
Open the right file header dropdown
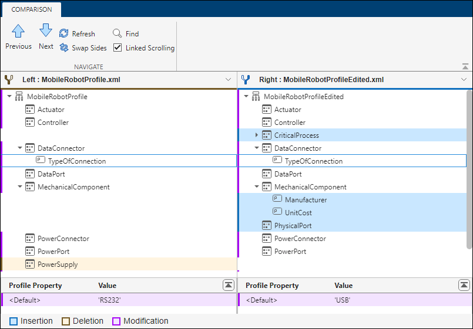coord(464,79)
